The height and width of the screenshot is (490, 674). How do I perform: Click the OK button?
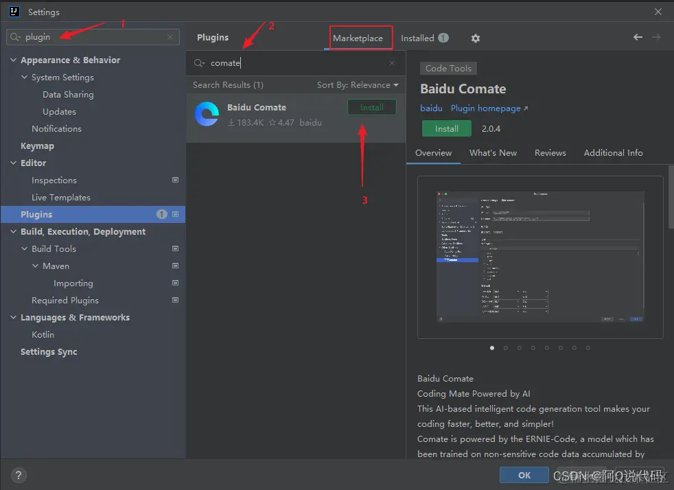tap(524, 475)
